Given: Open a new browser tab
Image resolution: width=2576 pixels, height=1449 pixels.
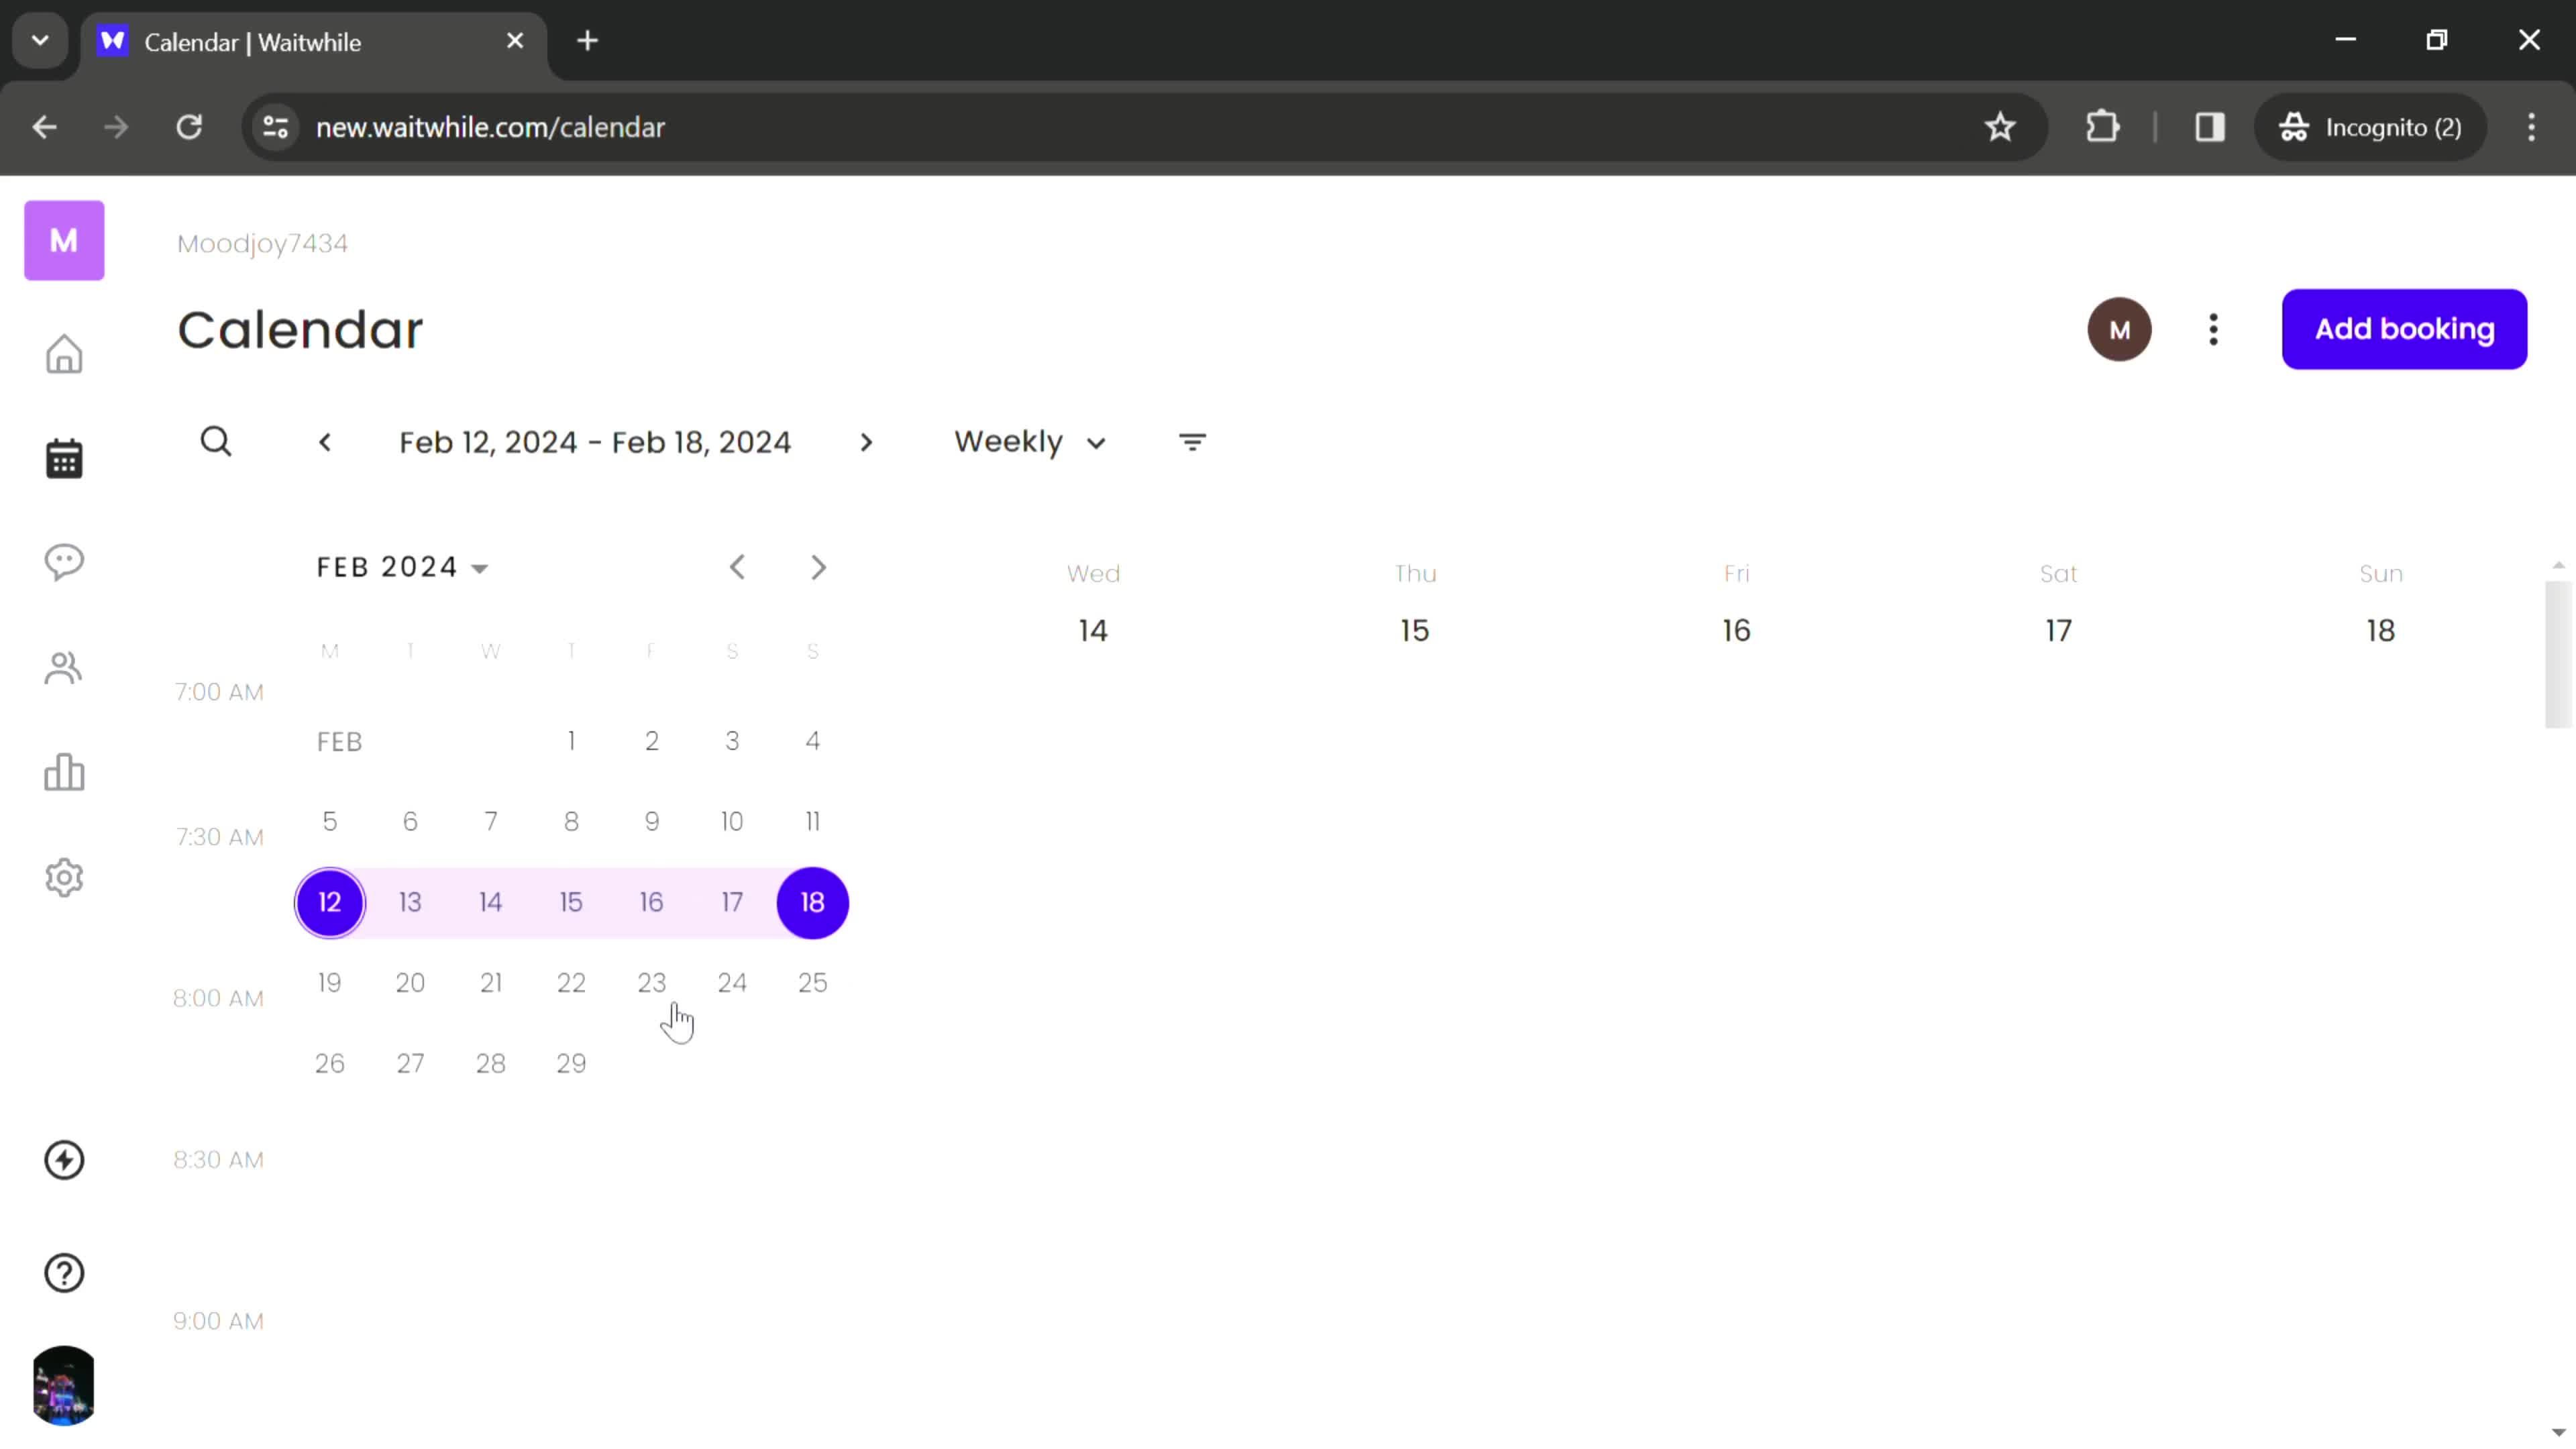Looking at the screenshot, I should click(588, 41).
